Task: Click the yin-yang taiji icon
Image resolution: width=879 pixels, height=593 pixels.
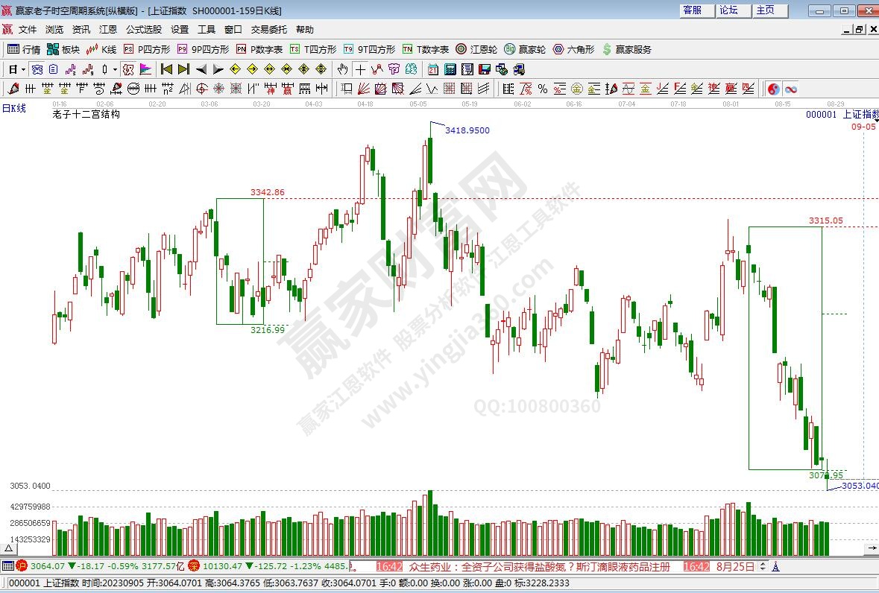Action: click(x=774, y=89)
